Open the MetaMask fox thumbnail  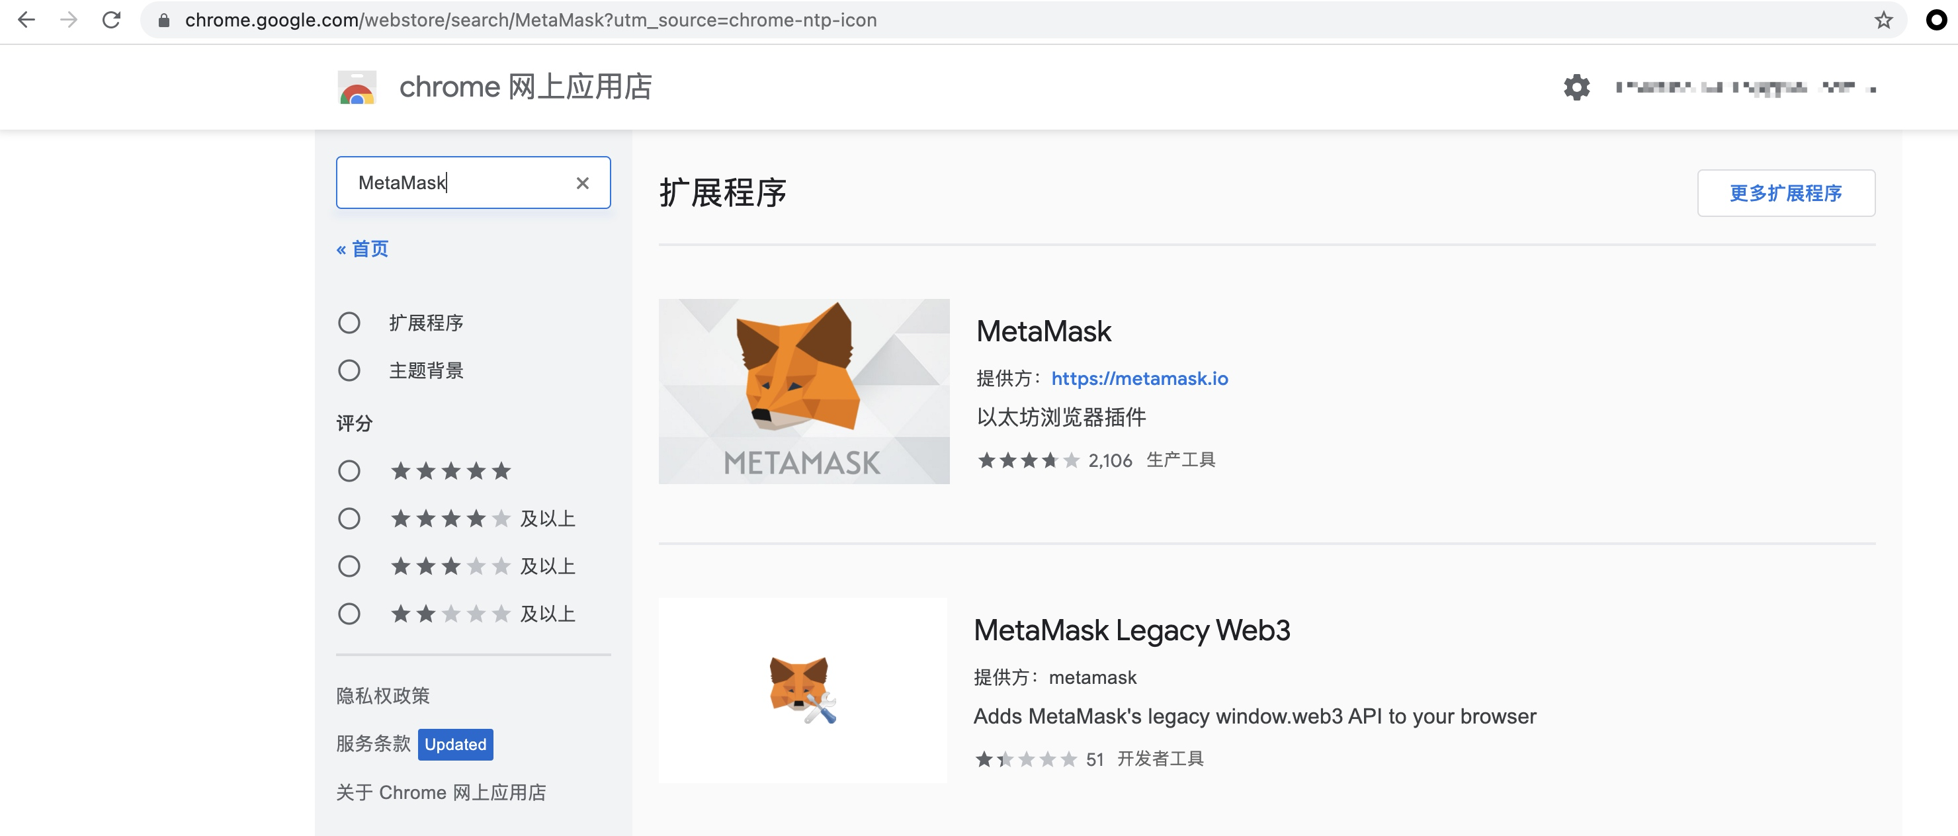point(804,392)
